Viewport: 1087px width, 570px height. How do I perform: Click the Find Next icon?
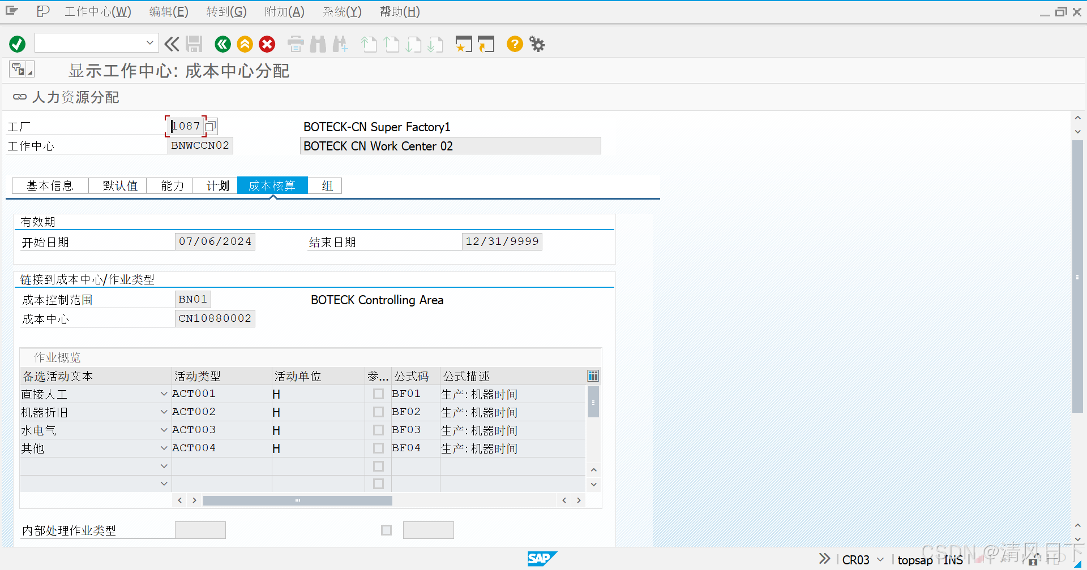(x=340, y=44)
